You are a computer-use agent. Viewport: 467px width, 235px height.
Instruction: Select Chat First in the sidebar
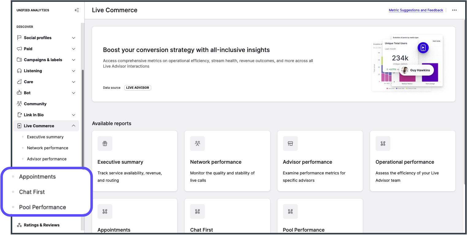tap(32, 192)
